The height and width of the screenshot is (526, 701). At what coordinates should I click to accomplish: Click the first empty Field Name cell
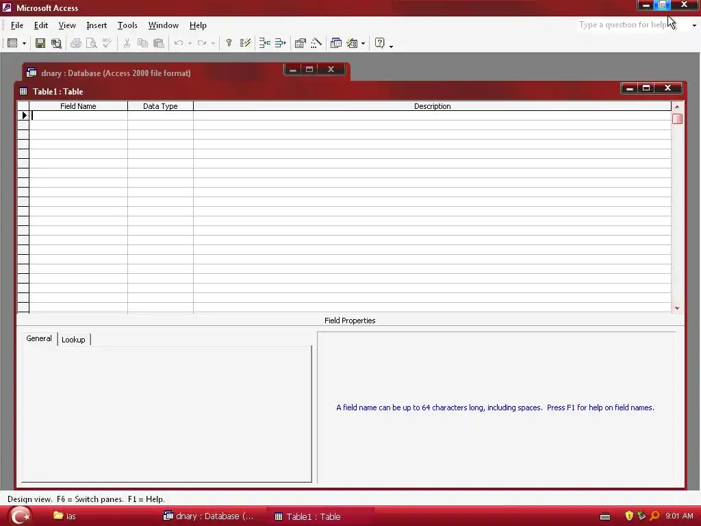[x=79, y=115]
